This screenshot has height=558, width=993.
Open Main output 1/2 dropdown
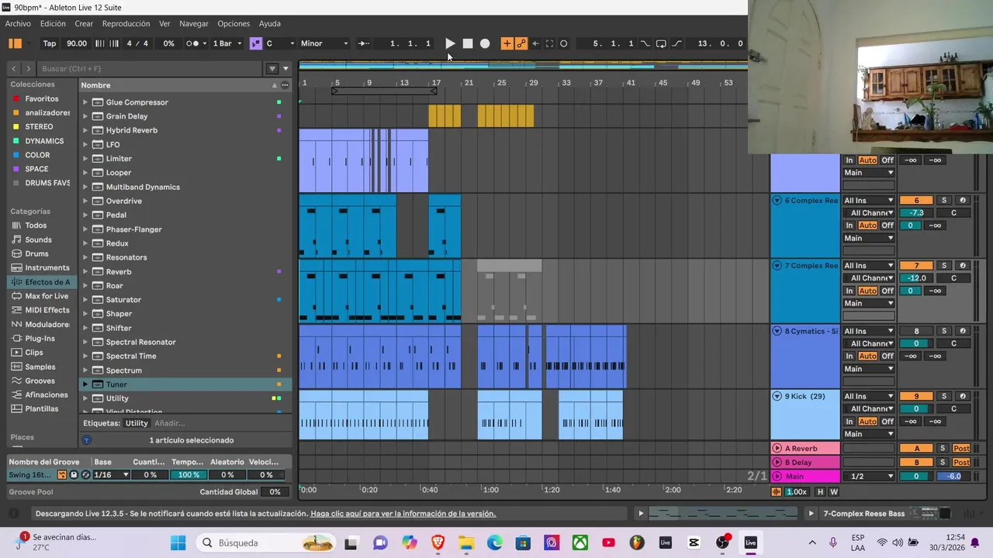pos(868,476)
